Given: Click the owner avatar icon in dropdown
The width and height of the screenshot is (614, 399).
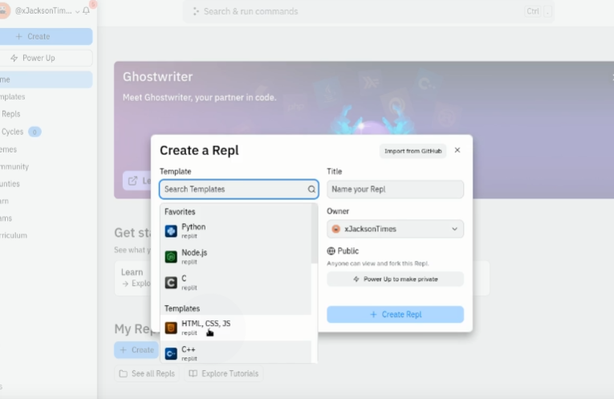Looking at the screenshot, I should tap(336, 229).
